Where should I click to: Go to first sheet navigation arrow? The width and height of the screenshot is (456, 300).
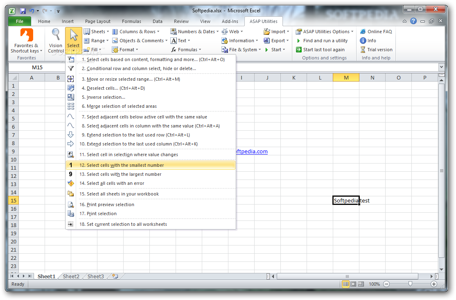pyautogui.click(x=12, y=276)
